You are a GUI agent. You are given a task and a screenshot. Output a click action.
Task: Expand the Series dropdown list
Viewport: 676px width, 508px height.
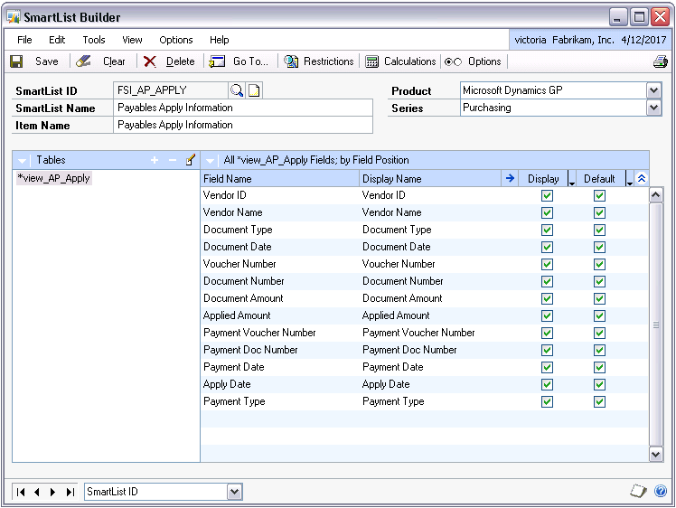point(653,108)
